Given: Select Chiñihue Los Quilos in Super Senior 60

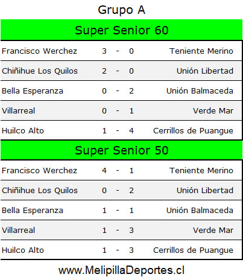Looking at the screenshot, I should 40,71.
